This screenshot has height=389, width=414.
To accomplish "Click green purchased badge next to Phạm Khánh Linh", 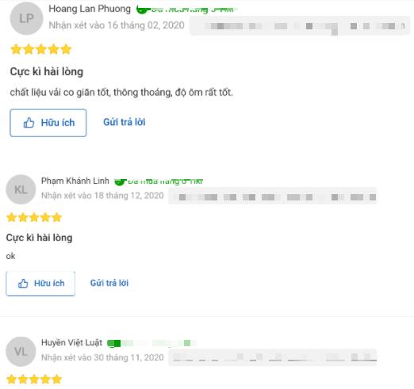I will tap(159, 181).
